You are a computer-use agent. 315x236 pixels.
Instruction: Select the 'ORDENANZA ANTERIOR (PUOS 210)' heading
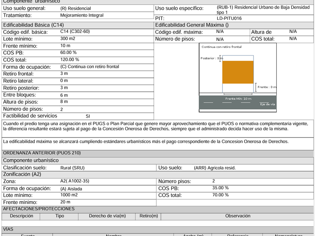[x=42, y=153]
